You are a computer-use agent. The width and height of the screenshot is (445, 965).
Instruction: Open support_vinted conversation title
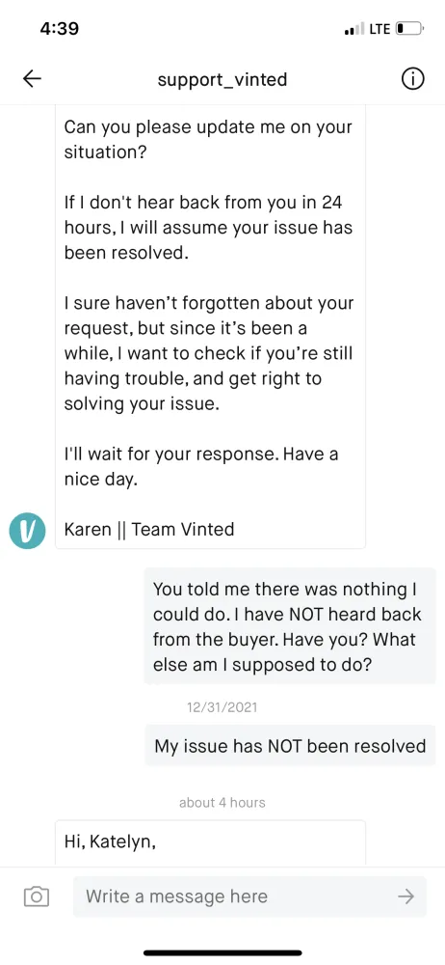(222, 79)
